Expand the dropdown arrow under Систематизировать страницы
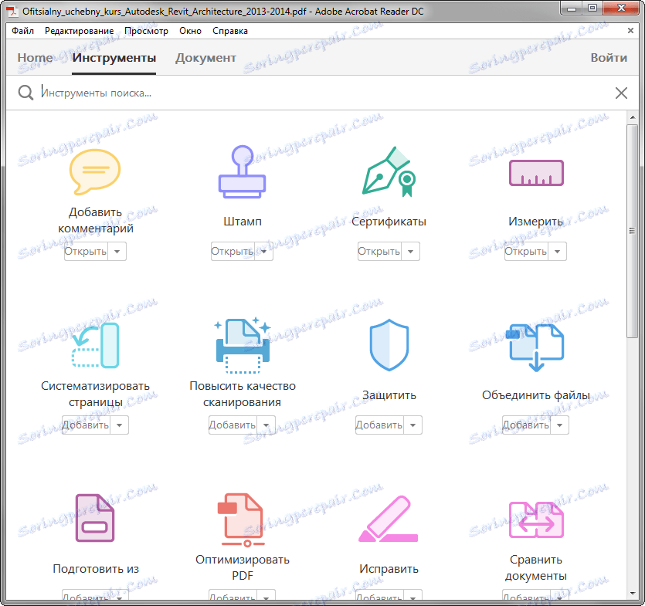This screenshot has height=606, width=645. [x=119, y=425]
